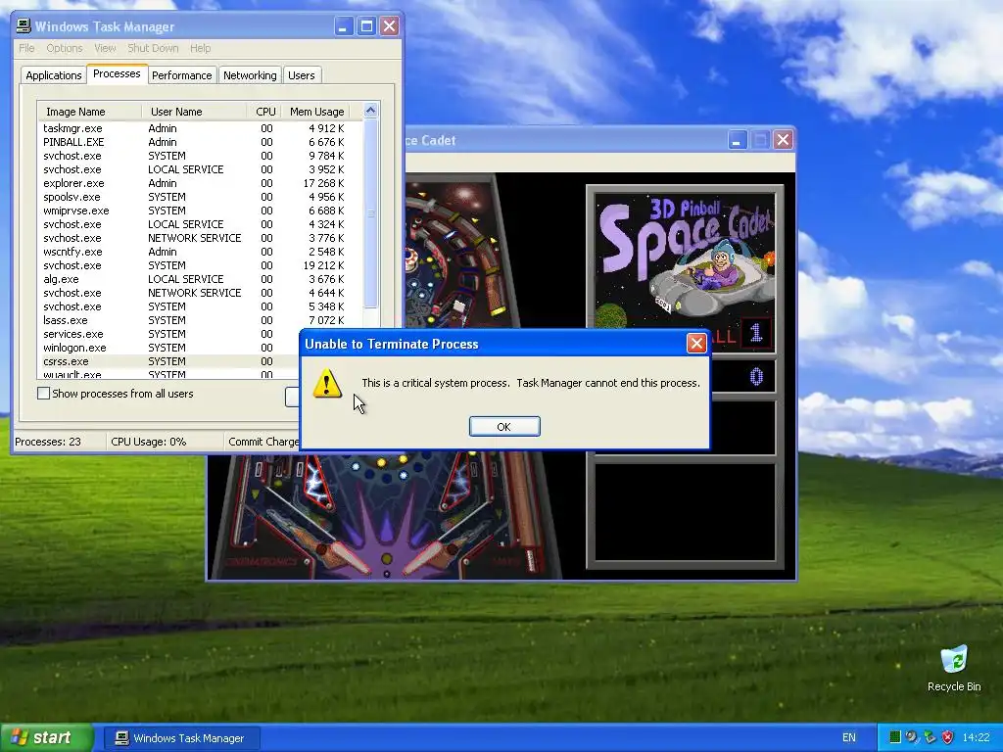Click the EN language indicator
1003x752 pixels.
point(849,738)
